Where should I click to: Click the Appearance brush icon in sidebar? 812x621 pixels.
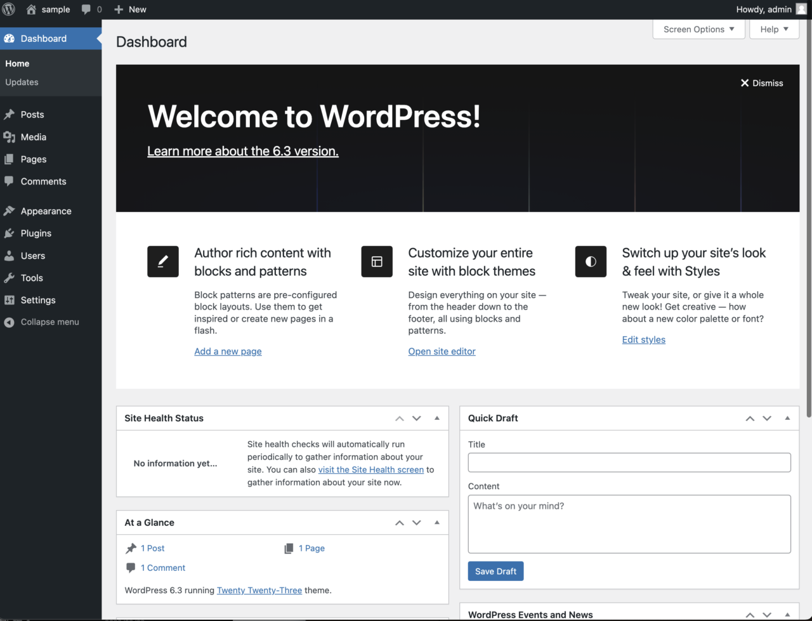tap(9, 211)
